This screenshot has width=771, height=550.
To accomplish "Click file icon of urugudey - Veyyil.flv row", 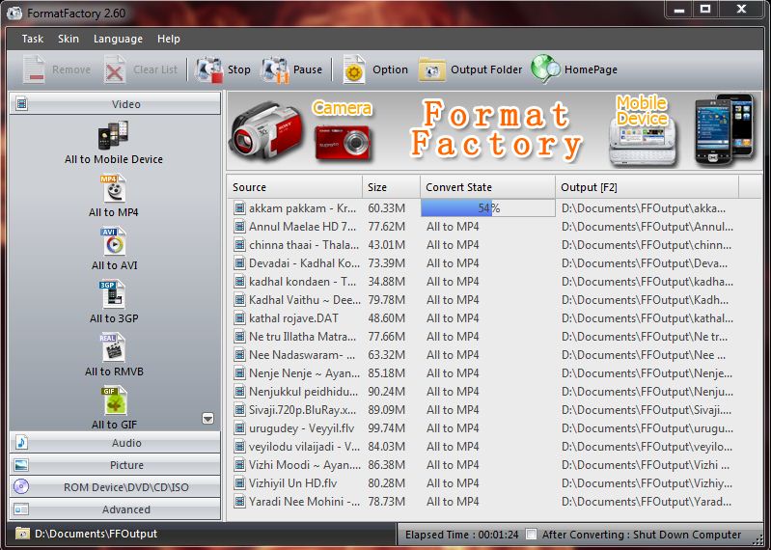I will [239, 428].
